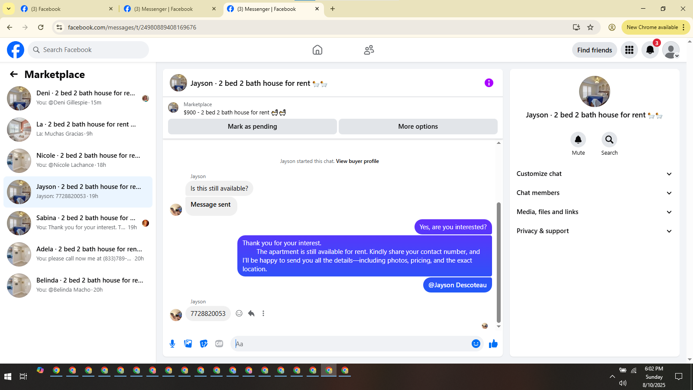Send a voice clip with microphone icon
Screen dimensions: 693x390
pos(172,344)
